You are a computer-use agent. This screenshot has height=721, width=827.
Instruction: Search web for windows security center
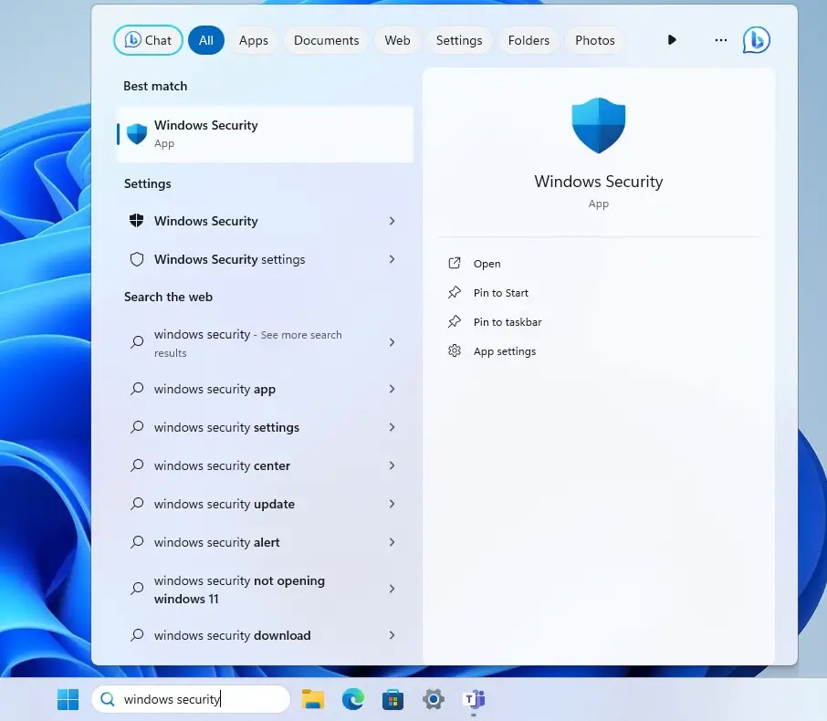[x=266, y=465]
